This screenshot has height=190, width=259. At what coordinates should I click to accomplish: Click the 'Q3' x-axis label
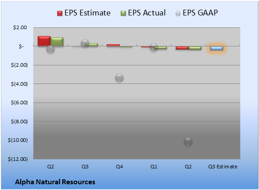click(x=85, y=167)
